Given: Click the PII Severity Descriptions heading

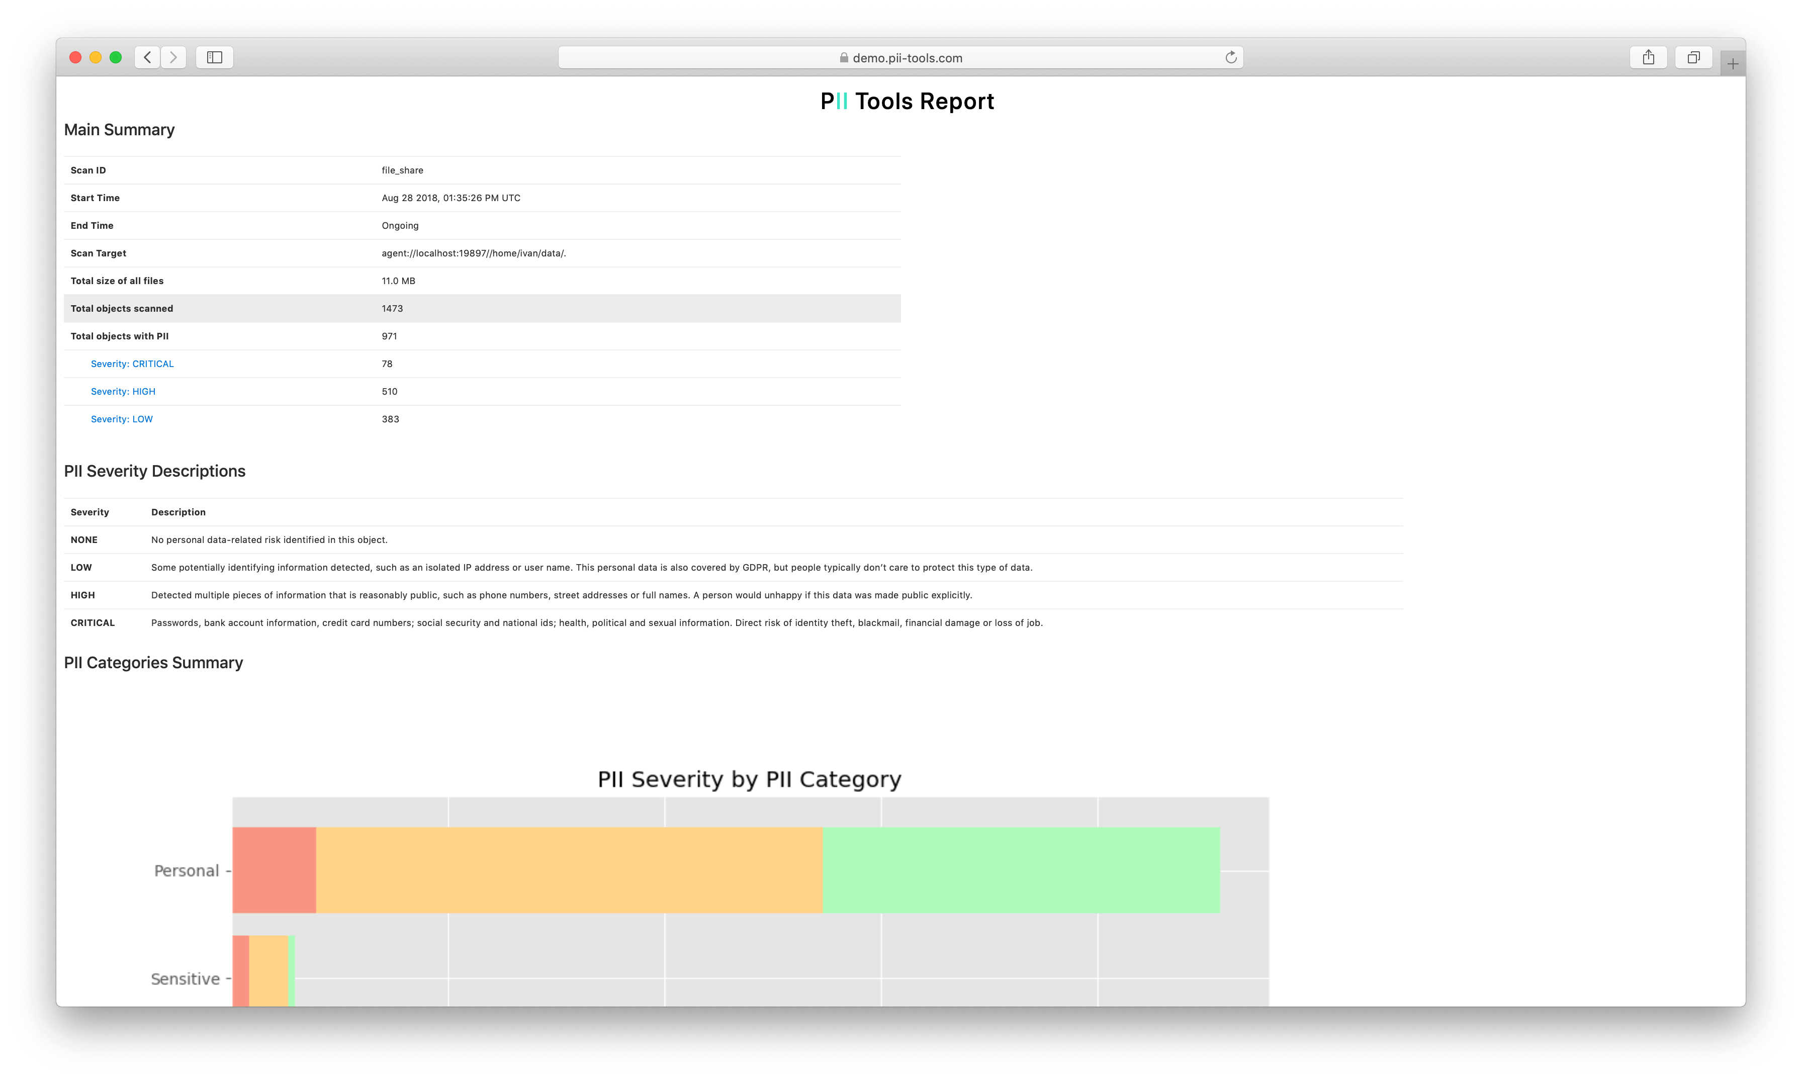Looking at the screenshot, I should [154, 471].
